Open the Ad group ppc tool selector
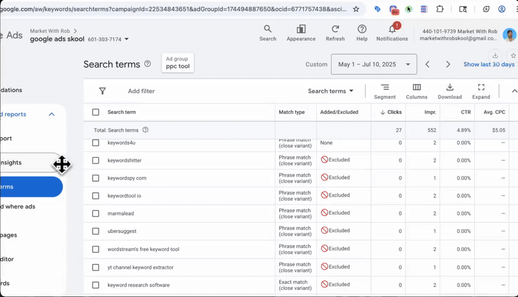Viewport: 518px width, 297px height. pos(177,63)
